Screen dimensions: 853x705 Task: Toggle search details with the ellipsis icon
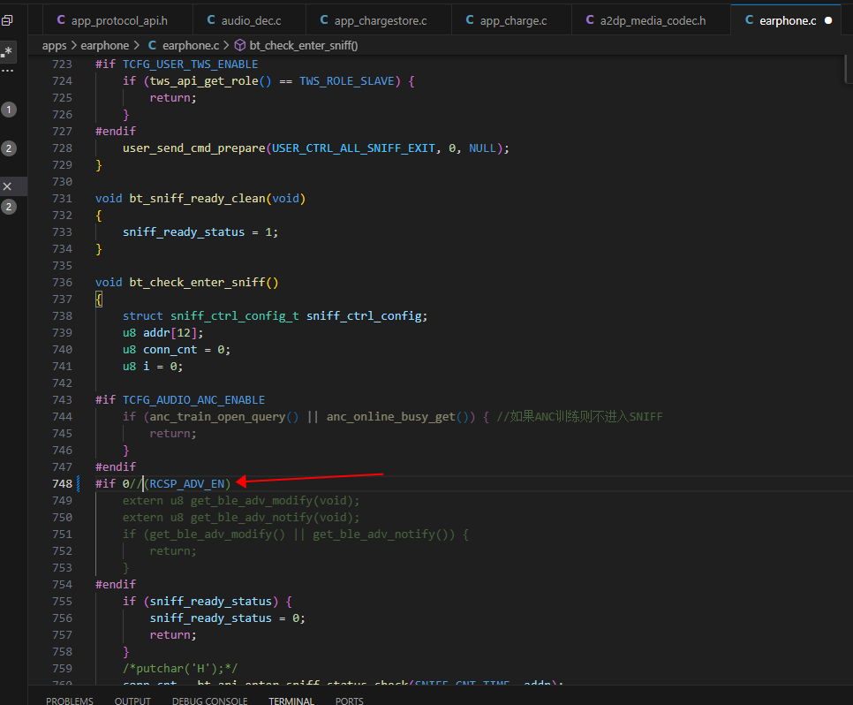(7, 71)
